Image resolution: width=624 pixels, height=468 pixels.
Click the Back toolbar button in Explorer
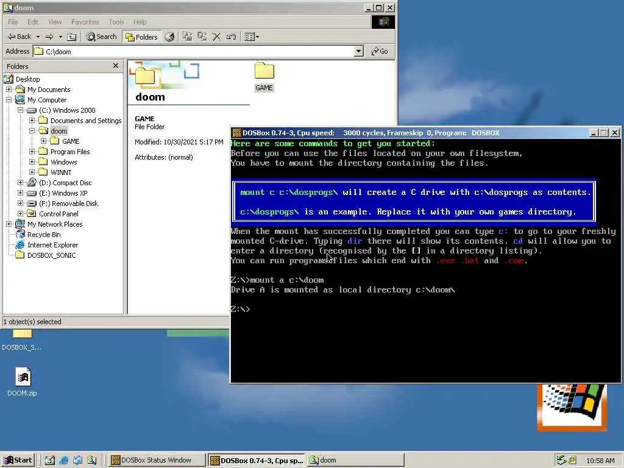point(19,37)
